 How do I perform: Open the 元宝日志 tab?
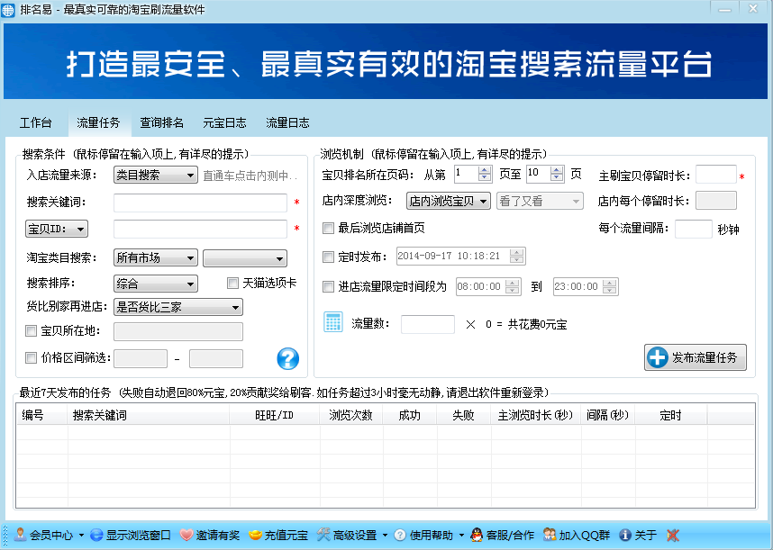click(x=224, y=123)
